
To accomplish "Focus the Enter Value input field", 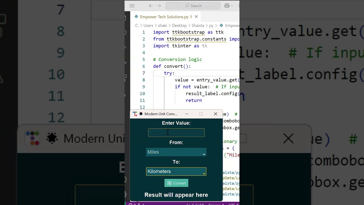I will pos(176,133).
